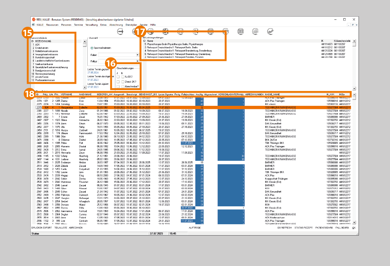Click the calendar grid toolbar icon

255,31
